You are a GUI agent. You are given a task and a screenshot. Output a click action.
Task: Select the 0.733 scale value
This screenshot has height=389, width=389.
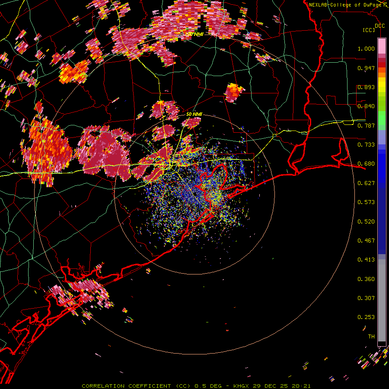pos(366,145)
